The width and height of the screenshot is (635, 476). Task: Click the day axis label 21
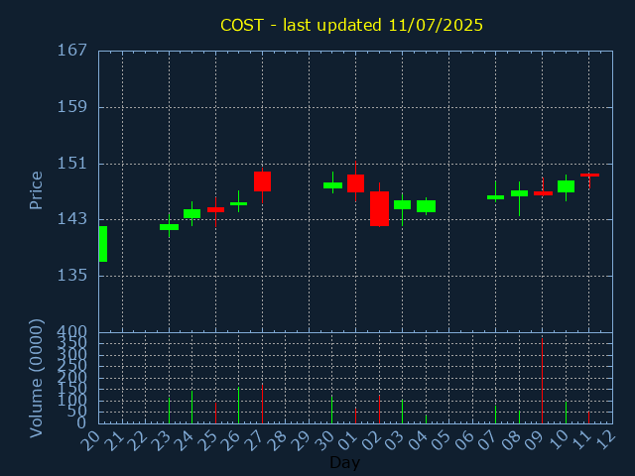point(113,440)
